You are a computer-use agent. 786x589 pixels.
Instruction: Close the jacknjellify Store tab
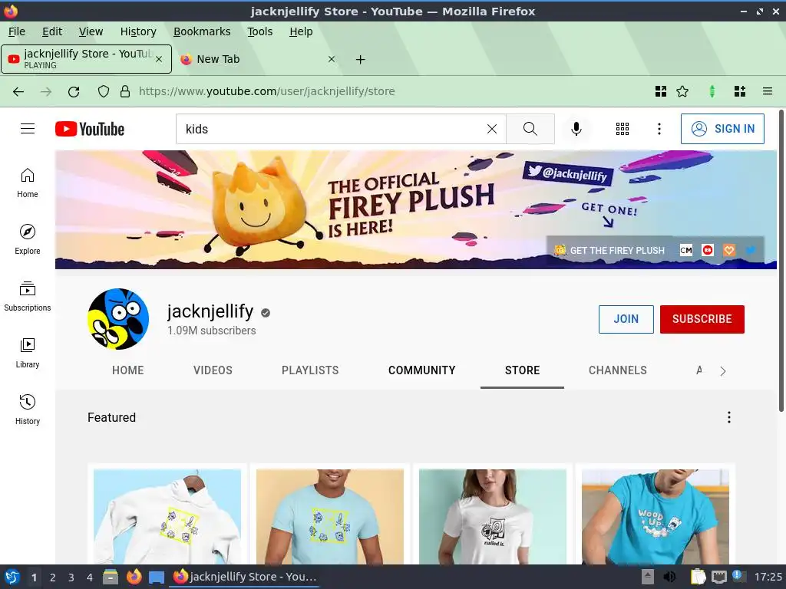(159, 59)
